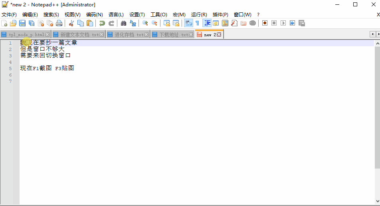
Task: Open the 插件(P) menu
Action: point(220,15)
